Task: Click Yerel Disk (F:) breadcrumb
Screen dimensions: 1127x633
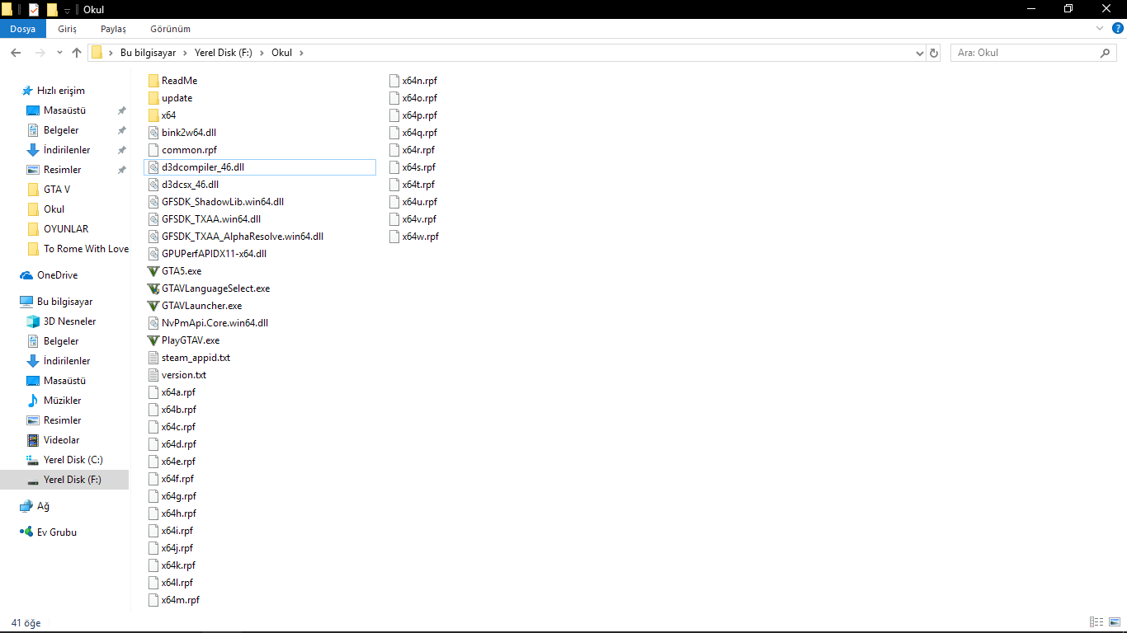Action: click(x=223, y=53)
